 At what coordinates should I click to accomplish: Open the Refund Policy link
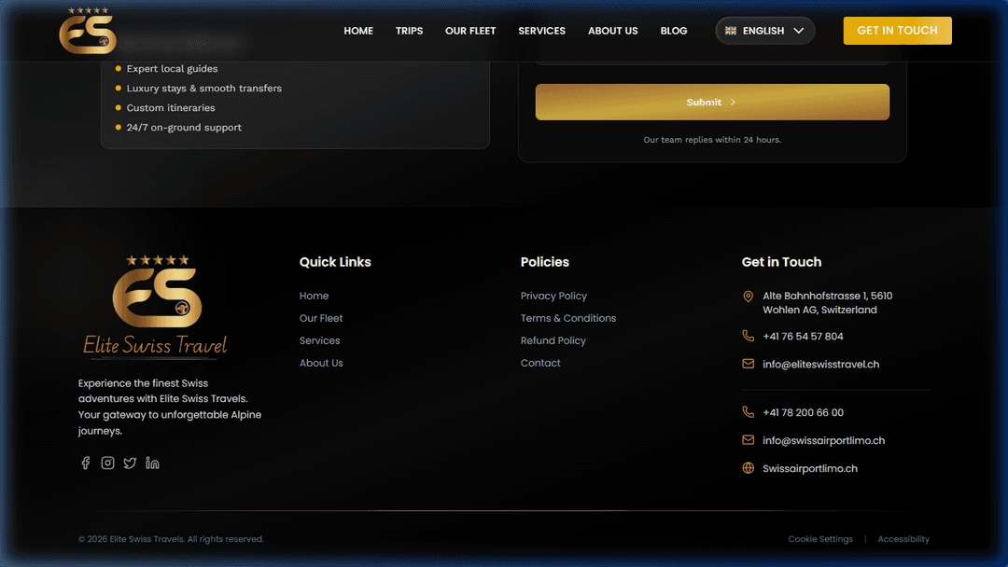click(x=553, y=341)
